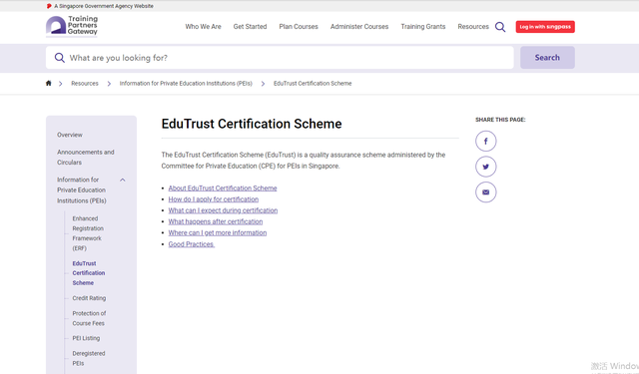This screenshot has height=374, width=639.
Task: Open Information for Private Education Institutions breadcrumb
Action: click(x=186, y=84)
